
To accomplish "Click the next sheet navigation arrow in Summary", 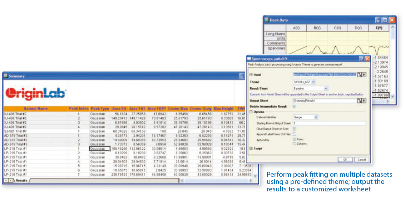I will (x=10, y=181).
